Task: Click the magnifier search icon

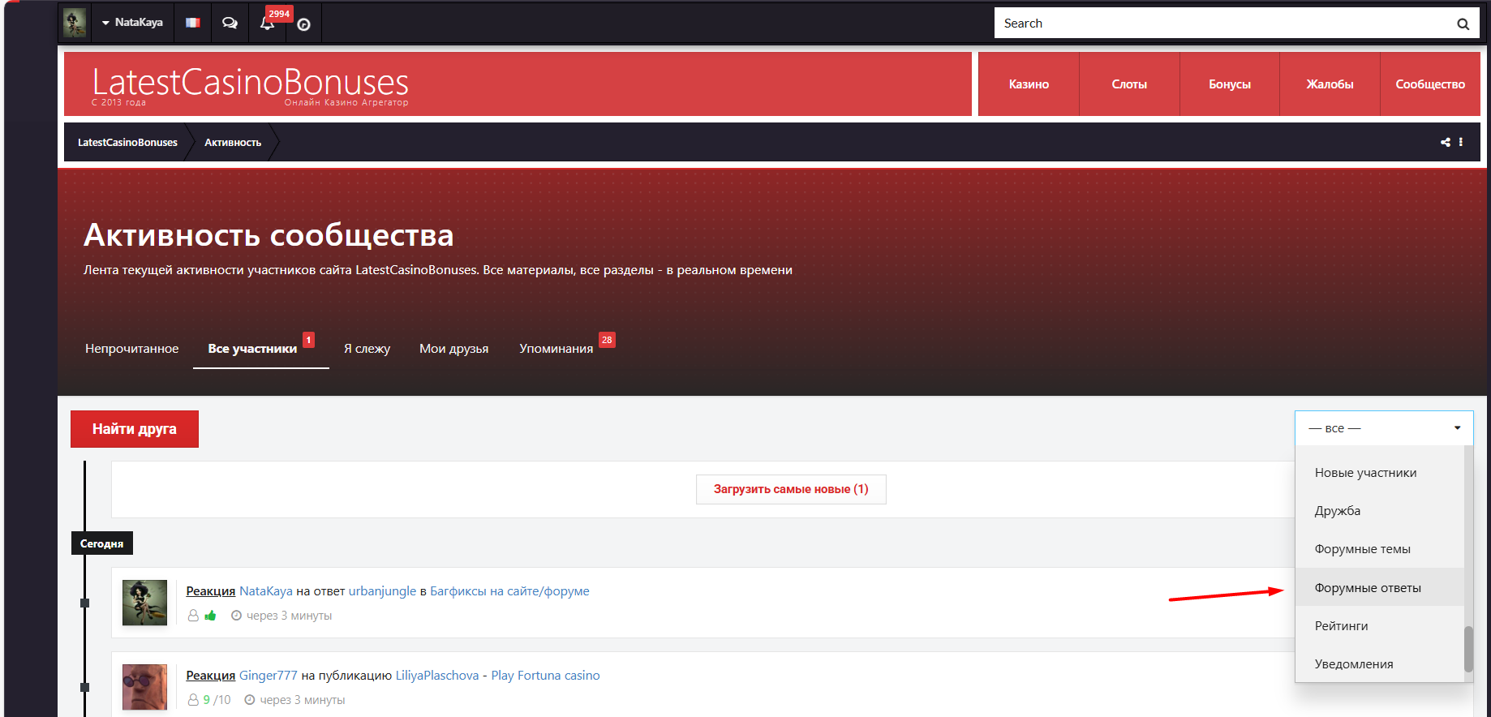Action: click(x=1463, y=24)
